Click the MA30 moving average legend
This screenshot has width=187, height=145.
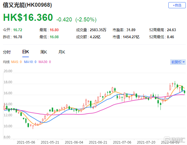tap(45, 62)
